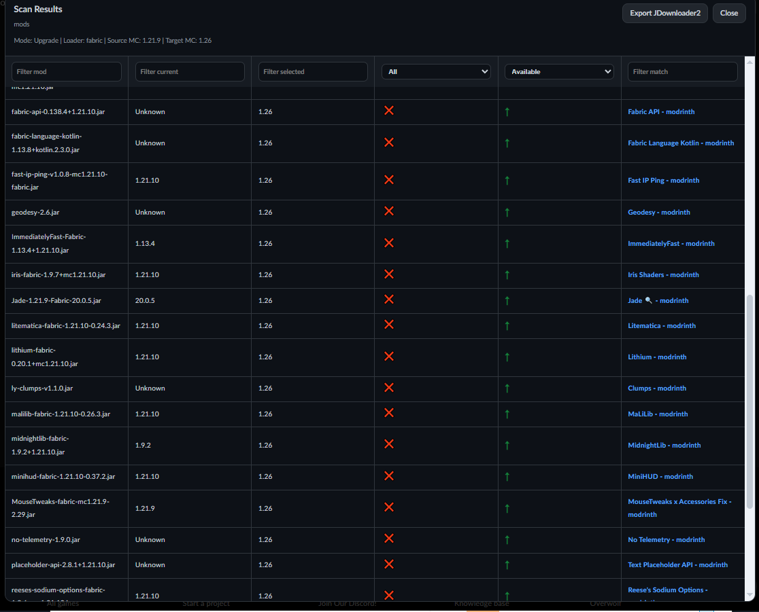Click red X for iris-fabric row

coord(389,274)
